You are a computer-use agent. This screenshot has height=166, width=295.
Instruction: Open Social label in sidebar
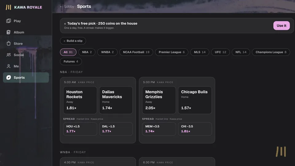pyautogui.click(x=19, y=55)
